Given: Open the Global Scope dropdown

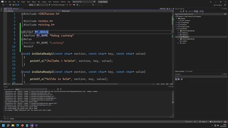Looking at the screenshot, I should pos(88,11).
